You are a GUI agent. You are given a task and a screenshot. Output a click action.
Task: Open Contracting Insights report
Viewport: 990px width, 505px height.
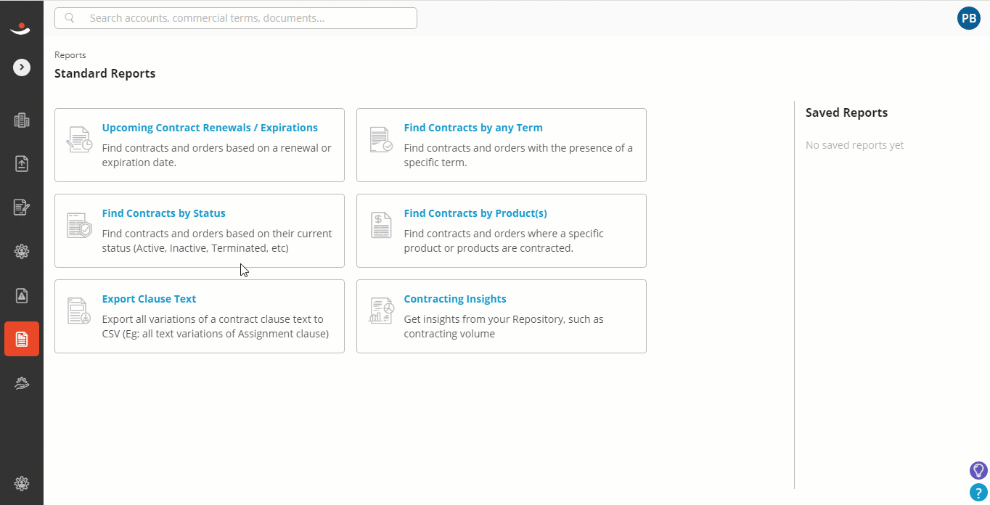click(455, 299)
